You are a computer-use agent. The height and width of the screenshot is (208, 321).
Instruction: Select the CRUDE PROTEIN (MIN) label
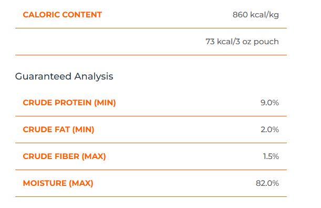69,103
